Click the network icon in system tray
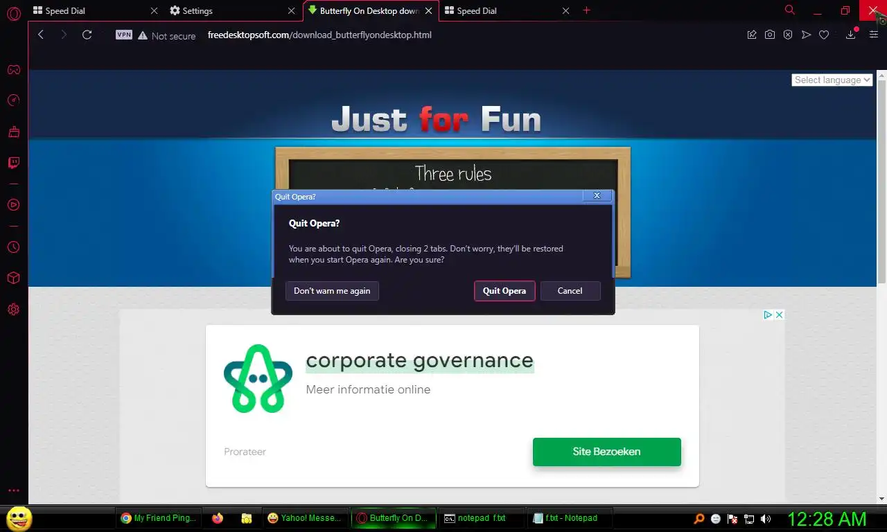 (x=749, y=518)
